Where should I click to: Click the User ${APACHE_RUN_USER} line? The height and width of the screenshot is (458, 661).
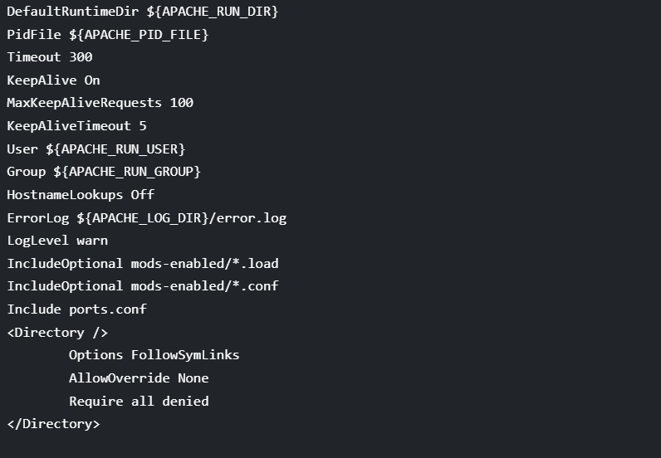pos(96,149)
